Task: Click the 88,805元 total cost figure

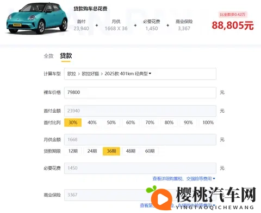Action: (233, 25)
